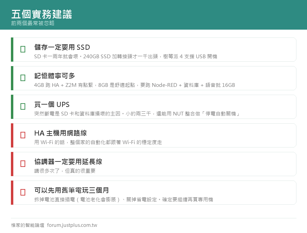Click the 拆掉電池直接插電 description line

coord(123,200)
